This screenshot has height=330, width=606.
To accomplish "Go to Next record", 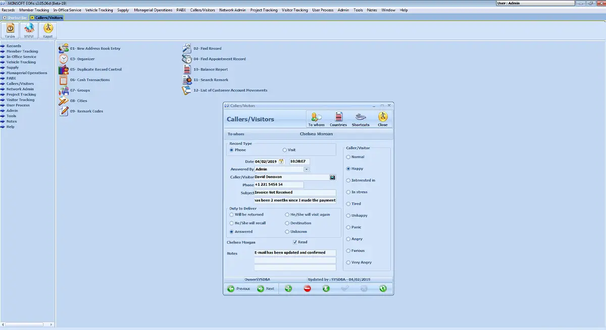I will [266, 289].
